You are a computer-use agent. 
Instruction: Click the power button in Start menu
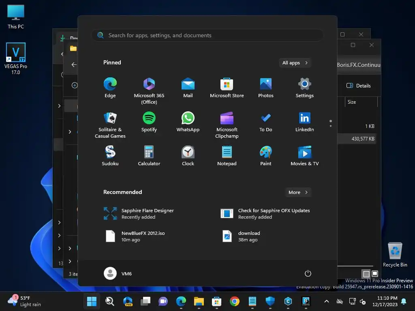pos(308,273)
